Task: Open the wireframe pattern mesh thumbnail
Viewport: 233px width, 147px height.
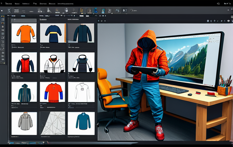Action: click(x=52, y=123)
